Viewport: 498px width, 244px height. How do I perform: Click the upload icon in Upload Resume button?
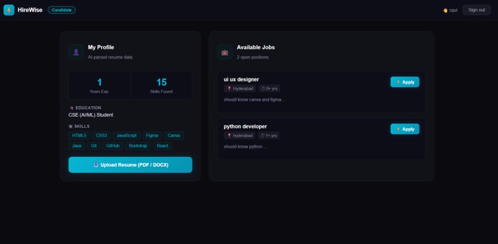pyautogui.click(x=96, y=165)
